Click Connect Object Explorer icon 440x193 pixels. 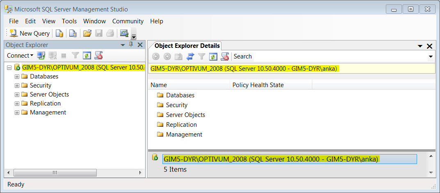[41, 55]
